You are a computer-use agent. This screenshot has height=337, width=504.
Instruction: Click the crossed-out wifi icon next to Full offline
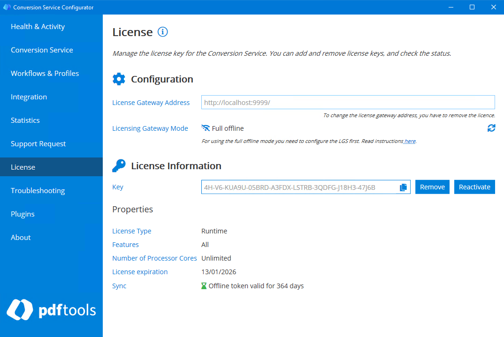coord(206,128)
